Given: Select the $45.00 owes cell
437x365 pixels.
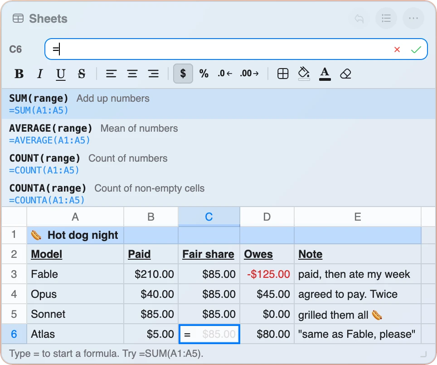Looking at the screenshot, I should [x=267, y=294].
